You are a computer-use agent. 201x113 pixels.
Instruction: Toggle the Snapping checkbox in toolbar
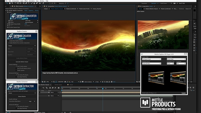[x=58, y=3]
